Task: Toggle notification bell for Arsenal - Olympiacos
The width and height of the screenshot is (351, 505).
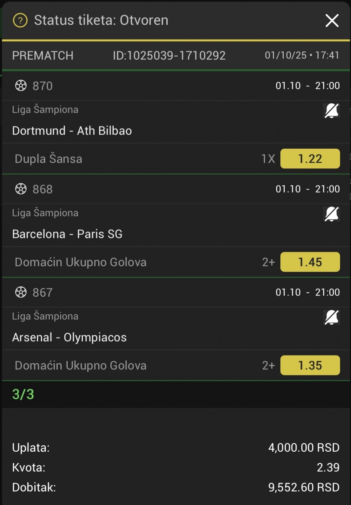Action: (x=332, y=318)
